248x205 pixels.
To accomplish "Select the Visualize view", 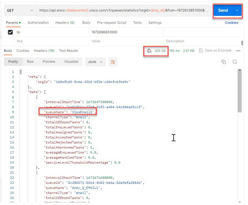I will pyautogui.click(x=71, y=62).
